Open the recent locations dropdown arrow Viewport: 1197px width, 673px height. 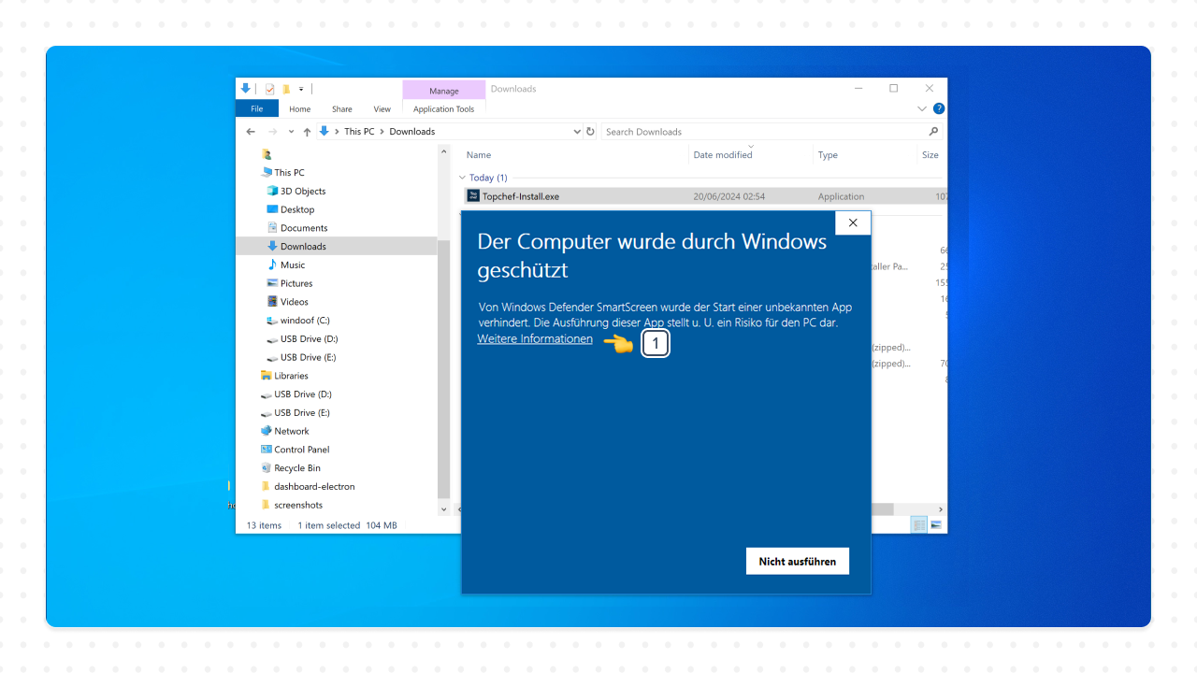point(292,132)
